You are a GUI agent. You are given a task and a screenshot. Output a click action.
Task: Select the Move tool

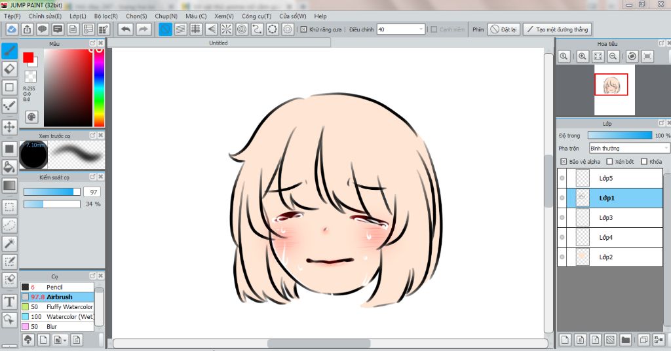9,127
